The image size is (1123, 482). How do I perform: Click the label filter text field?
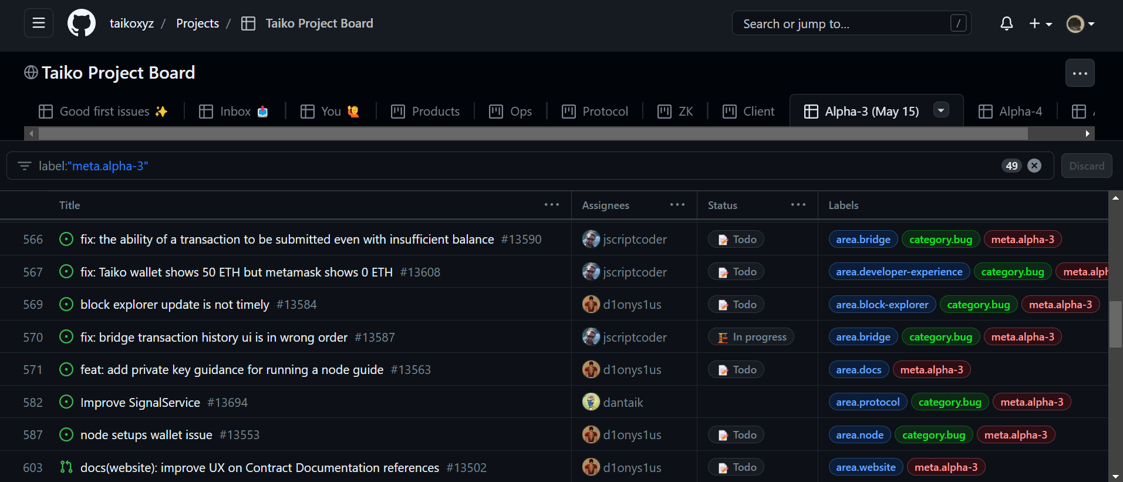pyautogui.click(x=517, y=166)
